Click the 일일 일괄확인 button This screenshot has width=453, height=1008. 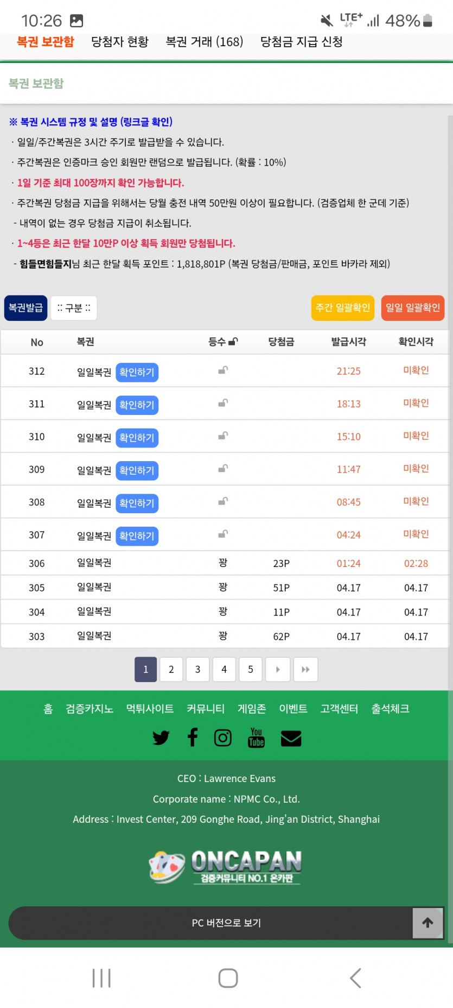pyautogui.click(x=412, y=308)
